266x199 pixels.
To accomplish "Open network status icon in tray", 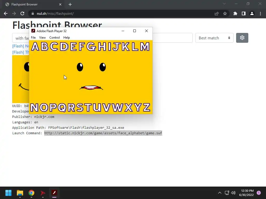I will point(227,193).
